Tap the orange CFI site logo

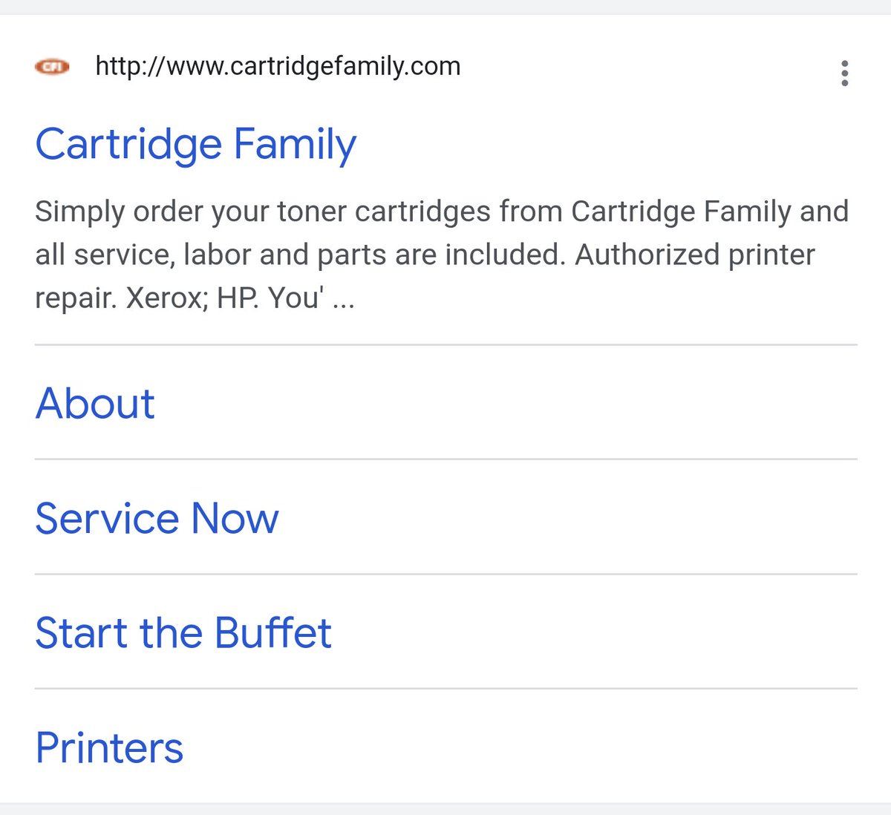point(52,67)
